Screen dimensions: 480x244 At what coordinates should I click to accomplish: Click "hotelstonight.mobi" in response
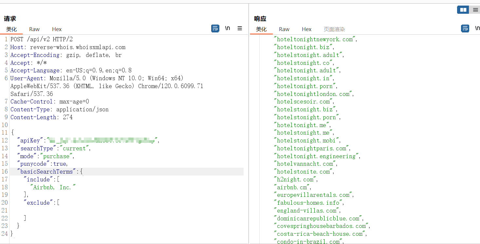(307, 141)
